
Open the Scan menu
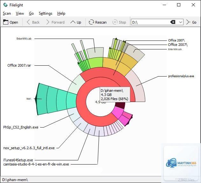(x=7, y=13)
